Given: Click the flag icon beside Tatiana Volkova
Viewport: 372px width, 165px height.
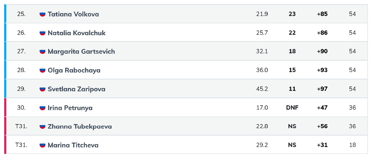Looking at the screenshot, I should (43, 14).
